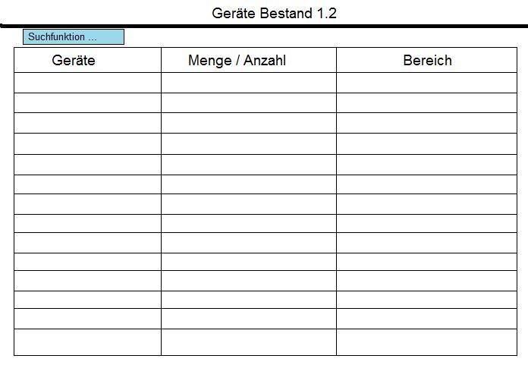528x365 pixels.
Task: Select second row cell in Bereich column
Action: coord(426,102)
